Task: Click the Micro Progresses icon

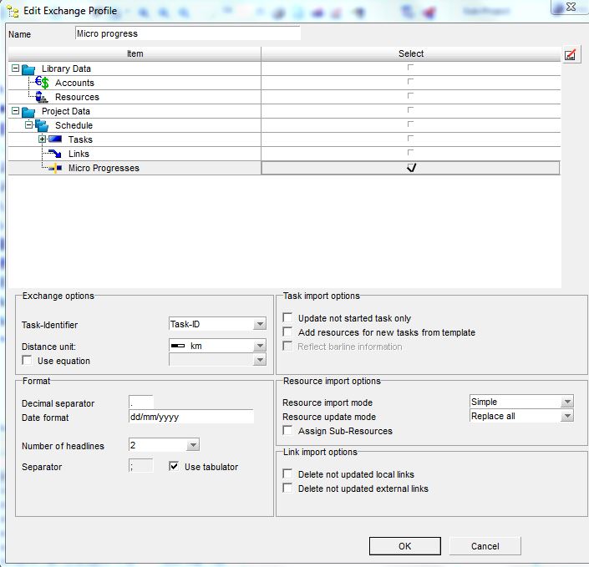Action: (x=55, y=168)
